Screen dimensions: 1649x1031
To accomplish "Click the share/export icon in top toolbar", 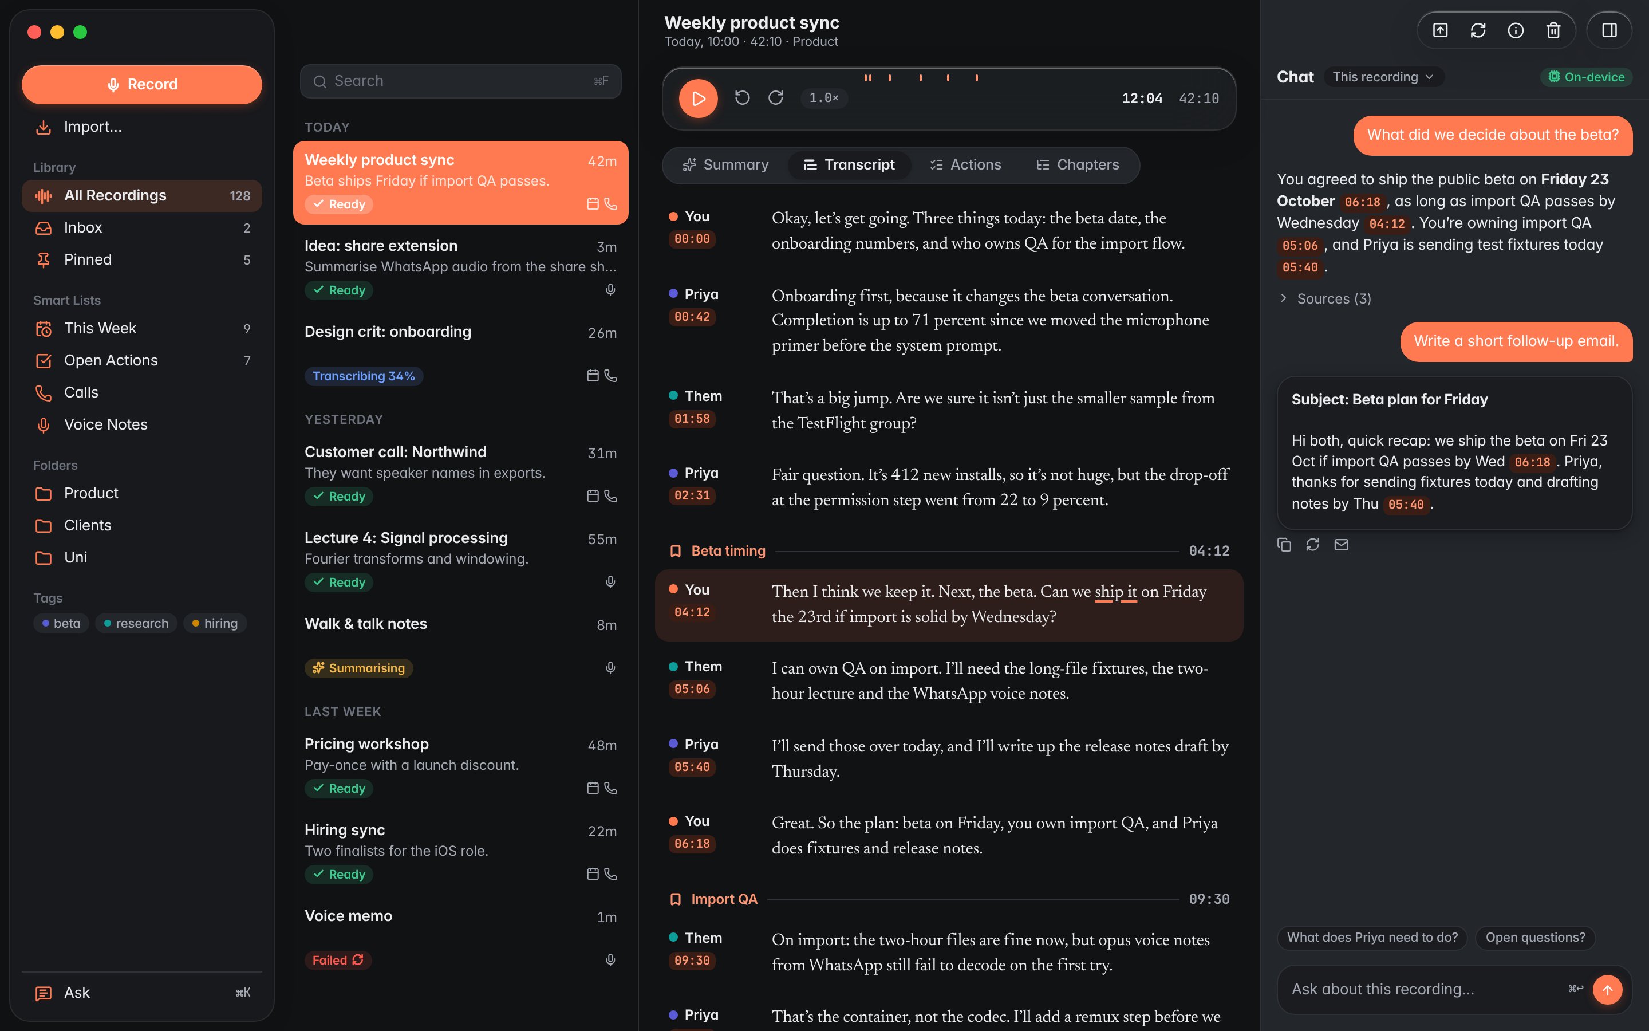I will tap(1440, 30).
